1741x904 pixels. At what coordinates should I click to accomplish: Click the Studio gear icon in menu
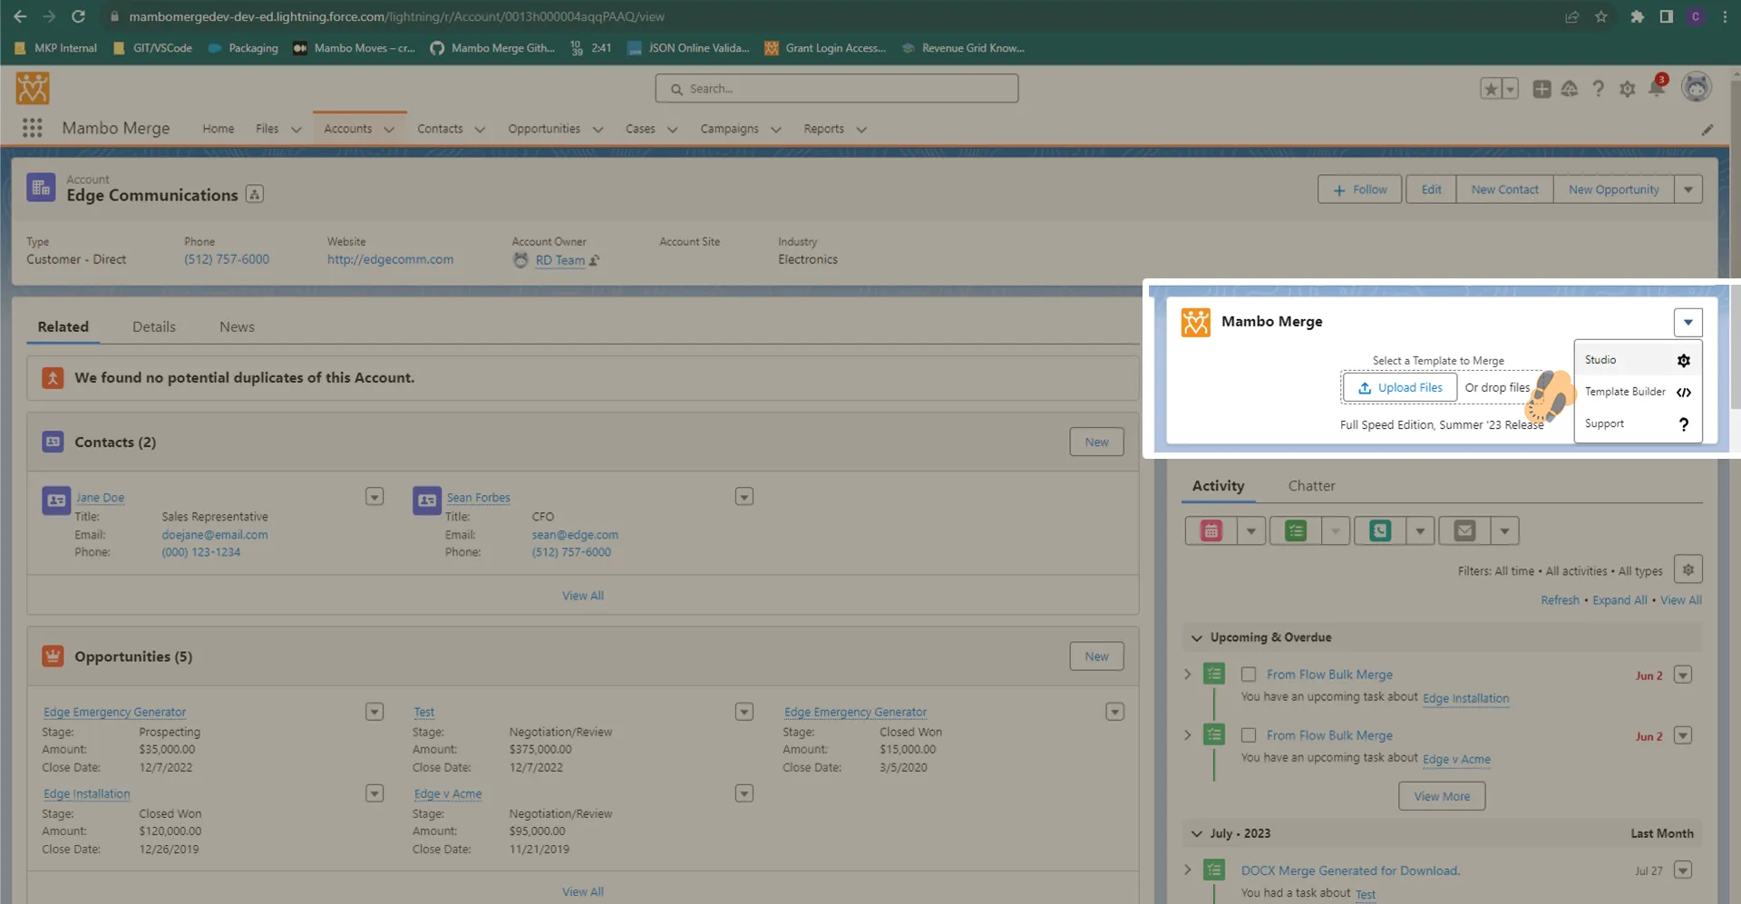pyautogui.click(x=1683, y=360)
